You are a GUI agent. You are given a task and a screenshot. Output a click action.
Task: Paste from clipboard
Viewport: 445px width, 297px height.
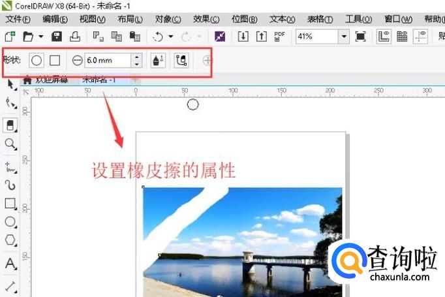click(134, 37)
